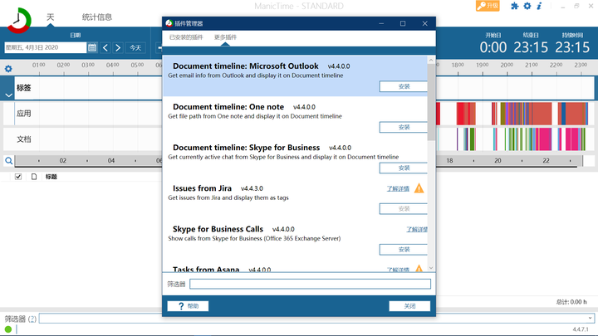Toggle the checkbox in list header row
This screenshot has height=336, width=598.
pos(18,177)
